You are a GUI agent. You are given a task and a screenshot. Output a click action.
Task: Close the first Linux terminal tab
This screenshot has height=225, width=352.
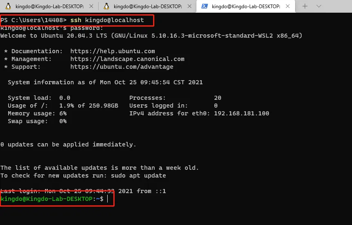point(90,6)
